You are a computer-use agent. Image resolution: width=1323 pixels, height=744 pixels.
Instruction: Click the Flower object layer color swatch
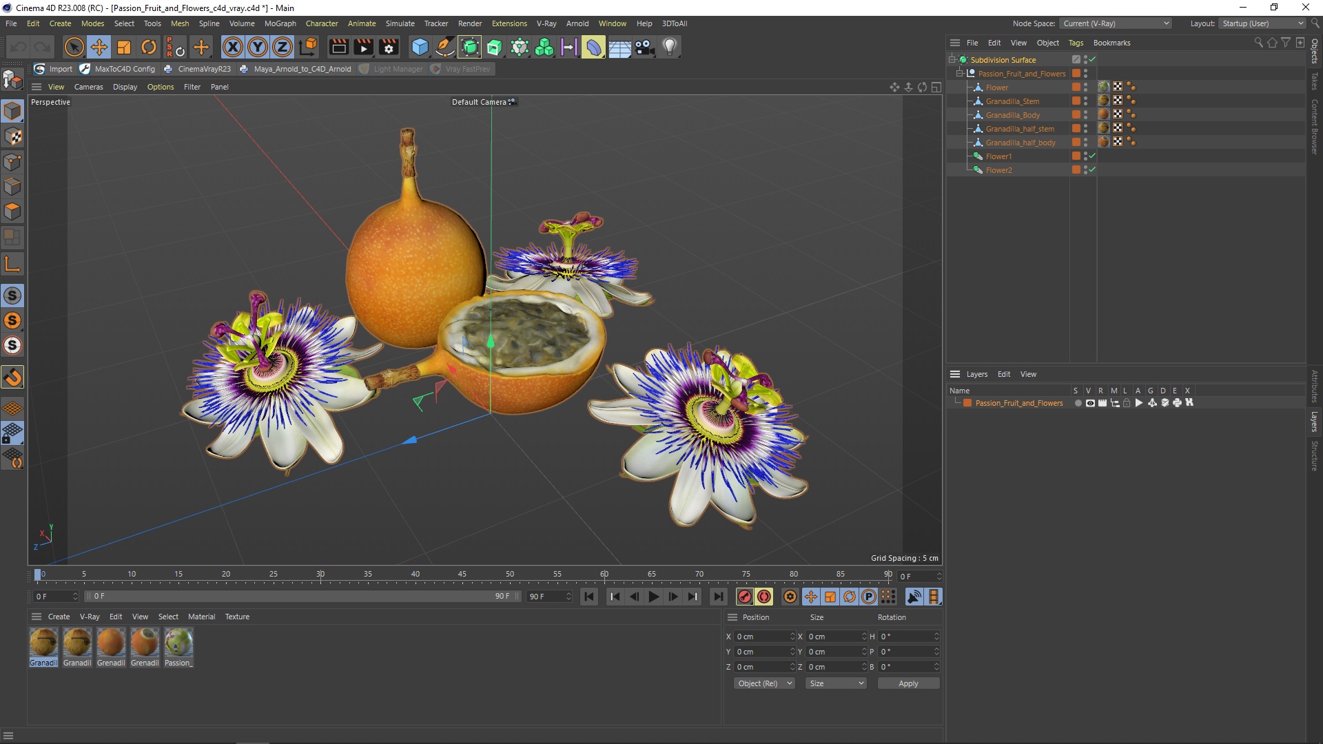click(x=1076, y=87)
